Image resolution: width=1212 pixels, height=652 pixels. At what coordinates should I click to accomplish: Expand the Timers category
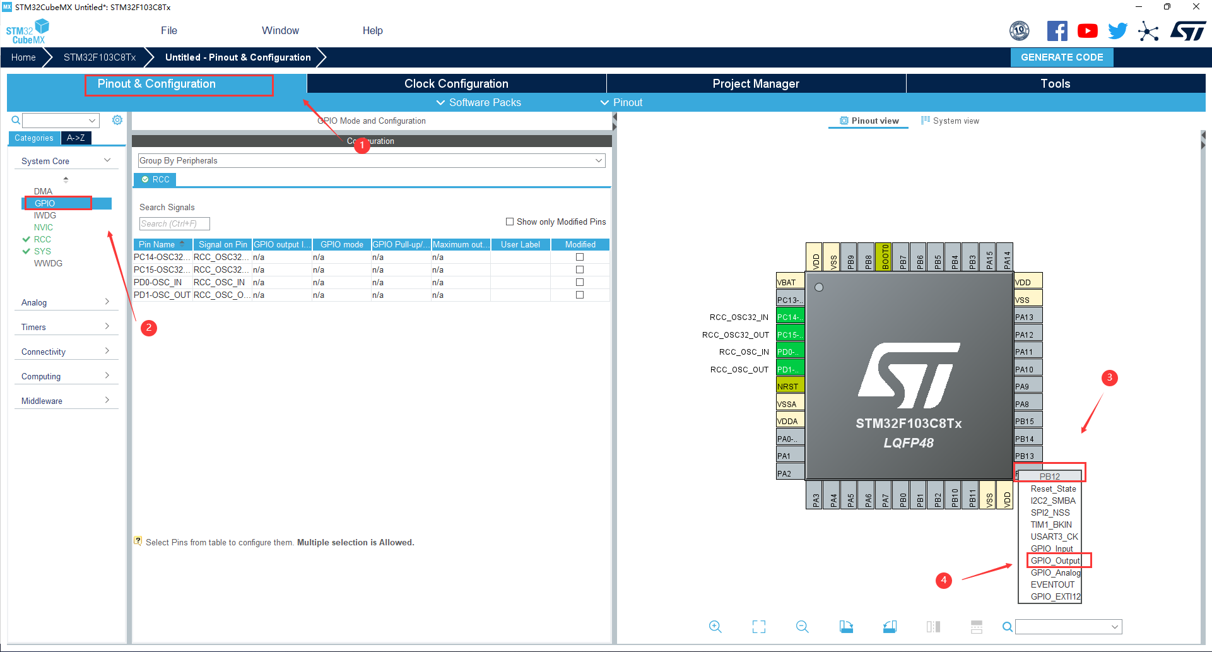[66, 327]
